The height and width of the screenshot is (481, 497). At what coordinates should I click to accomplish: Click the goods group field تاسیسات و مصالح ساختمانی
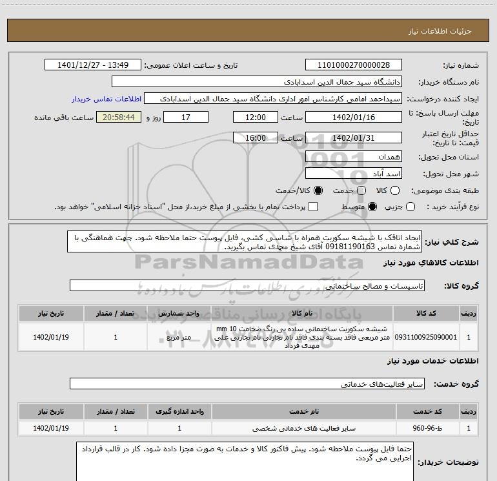(247, 285)
